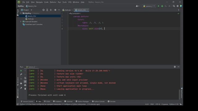198x111 pixels.
Task: Click the Bookmarks vertical side tab
Action: [18, 93]
